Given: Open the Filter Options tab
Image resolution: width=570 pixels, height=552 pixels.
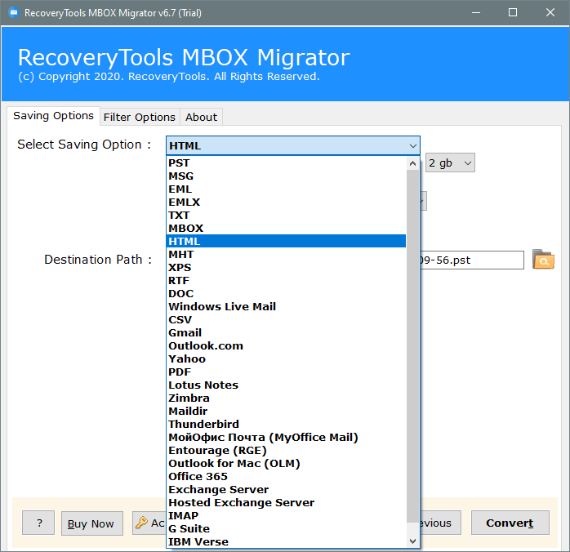Looking at the screenshot, I should pos(140,117).
